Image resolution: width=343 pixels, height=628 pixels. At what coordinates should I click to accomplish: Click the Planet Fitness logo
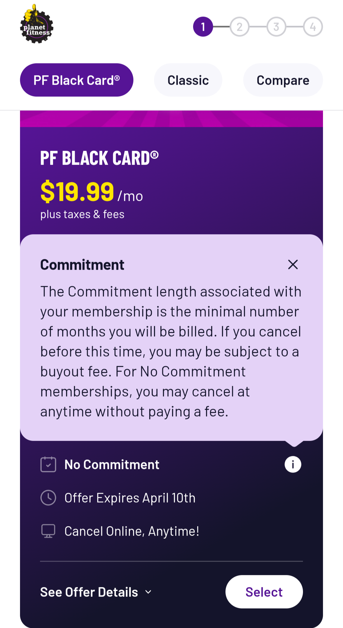tap(37, 24)
